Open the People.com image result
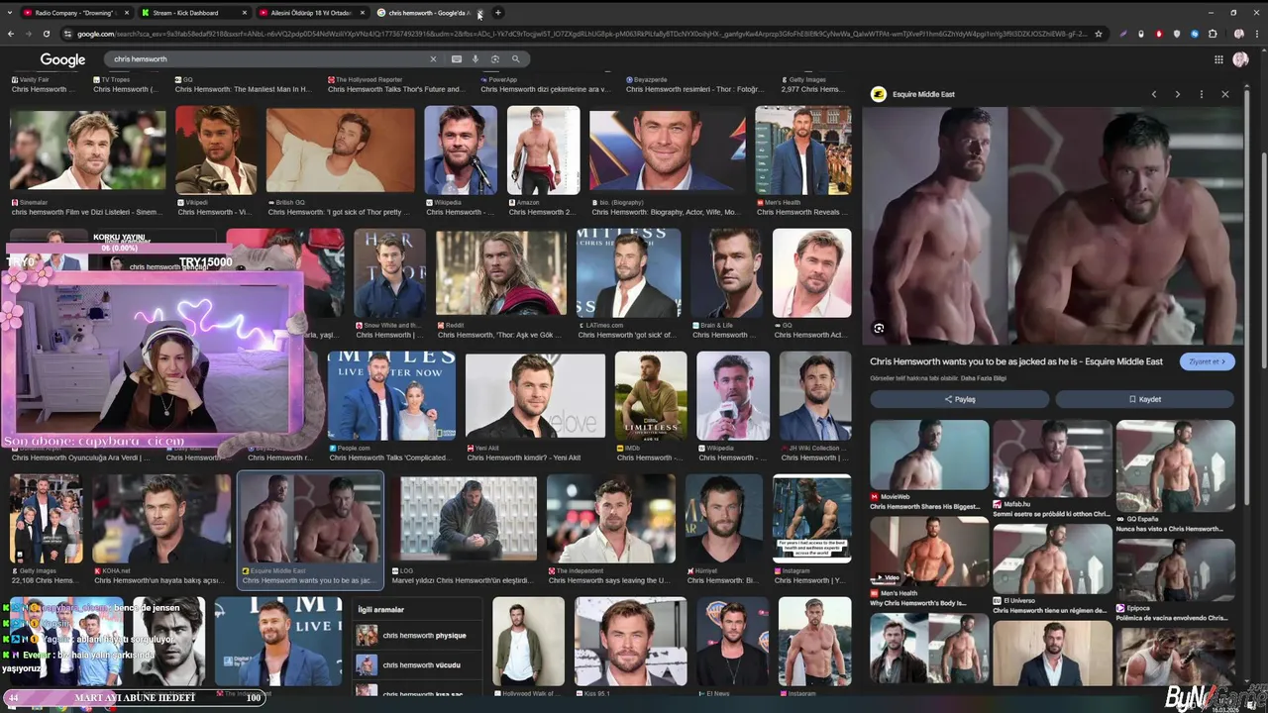 coord(391,396)
